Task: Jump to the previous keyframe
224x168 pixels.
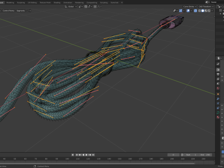Action: (x=80, y=155)
